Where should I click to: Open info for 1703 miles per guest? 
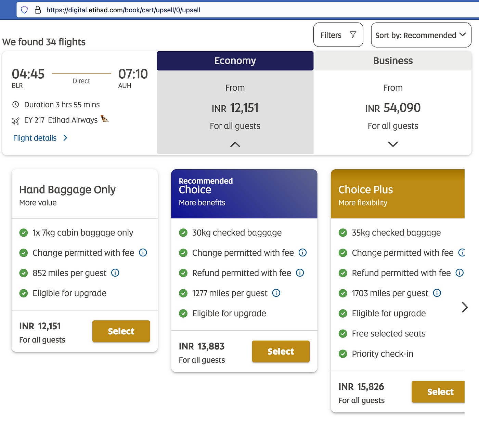pos(437,293)
